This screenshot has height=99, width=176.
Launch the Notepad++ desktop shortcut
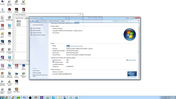tap(23, 2)
